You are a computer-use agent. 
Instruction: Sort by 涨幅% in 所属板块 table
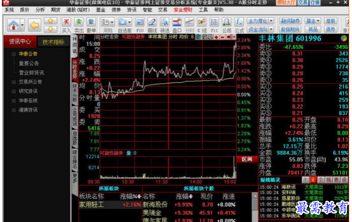pyautogui.click(x=130, y=196)
